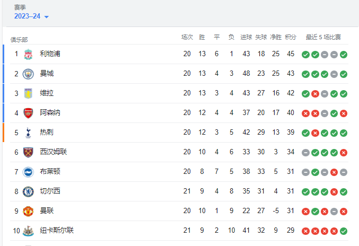Screen dimensions: 359x246
Task: Click Arsenal's most recent loss indicator
Action: click(x=344, y=113)
